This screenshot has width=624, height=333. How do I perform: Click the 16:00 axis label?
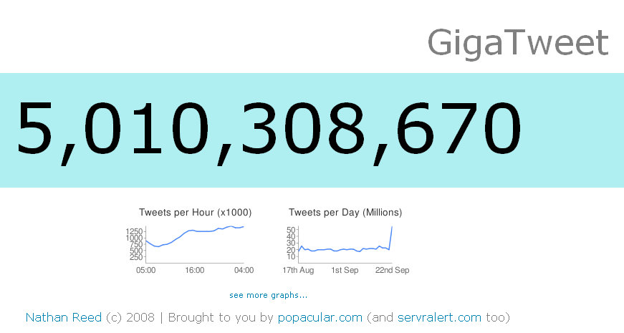click(195, 270)
